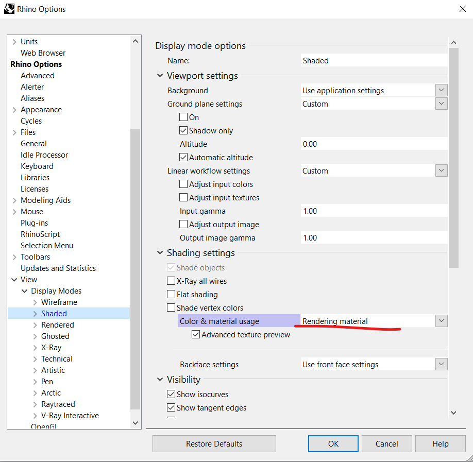Screen dimensions: 473x462
Task: Enable Shade vertex colors checkbox
Action: point(171,307)
